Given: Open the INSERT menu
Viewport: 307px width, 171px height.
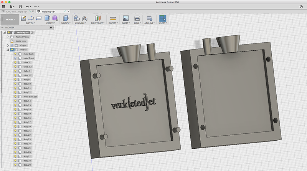Looking at the screenshot, I should (126, 23).
